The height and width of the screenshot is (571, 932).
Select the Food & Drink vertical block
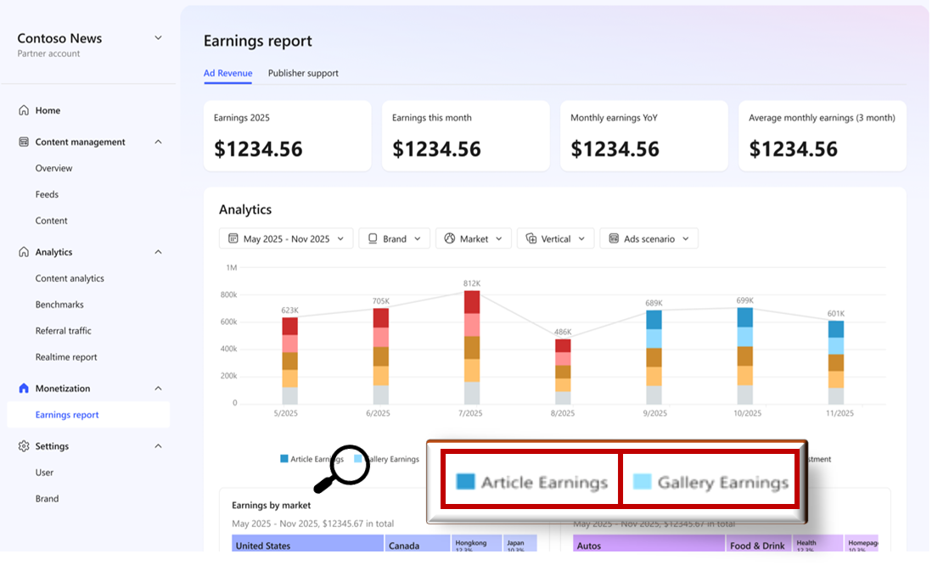click(x=759, y=544)
